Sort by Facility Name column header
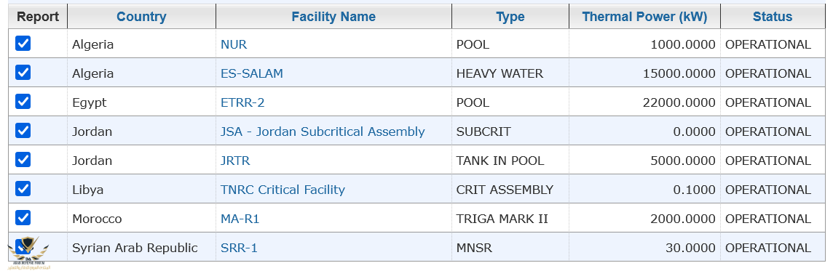 [333, 17]
